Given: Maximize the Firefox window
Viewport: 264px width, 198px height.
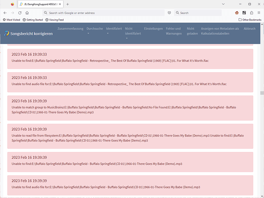Looking at the screenshot, I should 250,4.
